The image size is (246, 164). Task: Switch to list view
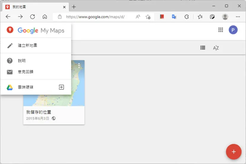click(x=203, y=48)
